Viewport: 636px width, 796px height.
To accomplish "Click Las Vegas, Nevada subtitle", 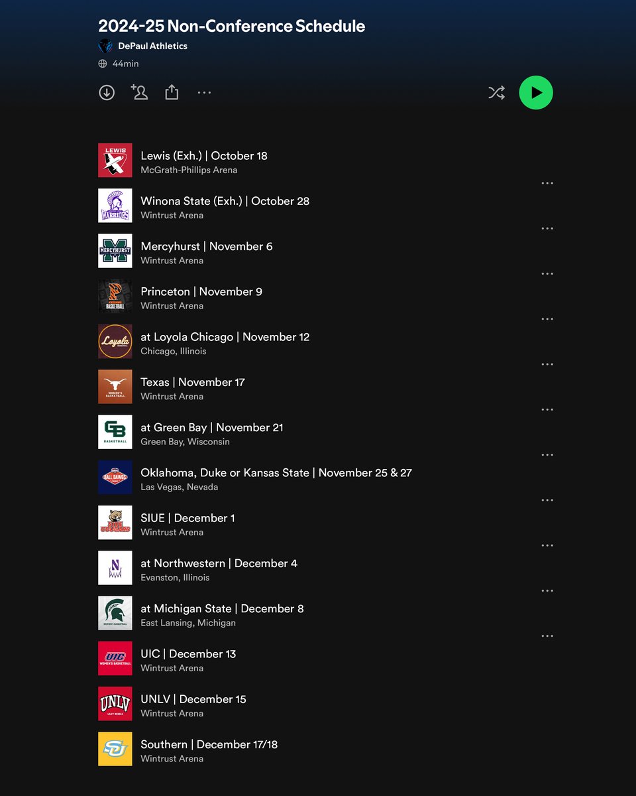I will [180, 487].
